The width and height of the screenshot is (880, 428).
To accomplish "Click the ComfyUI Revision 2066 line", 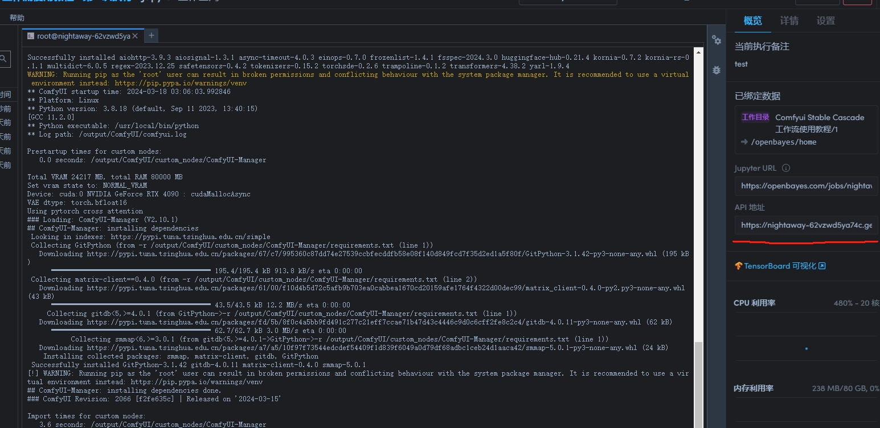I will coord(154,399).
